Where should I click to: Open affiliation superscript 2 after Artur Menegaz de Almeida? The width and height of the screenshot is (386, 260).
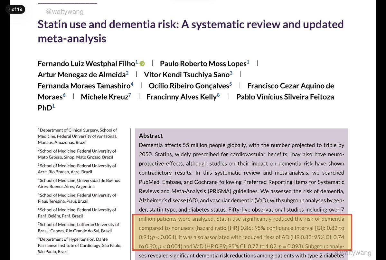click(x=127, y=73)
